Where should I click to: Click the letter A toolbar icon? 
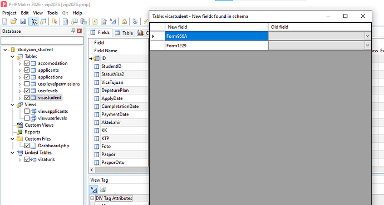tap(113, 22)
